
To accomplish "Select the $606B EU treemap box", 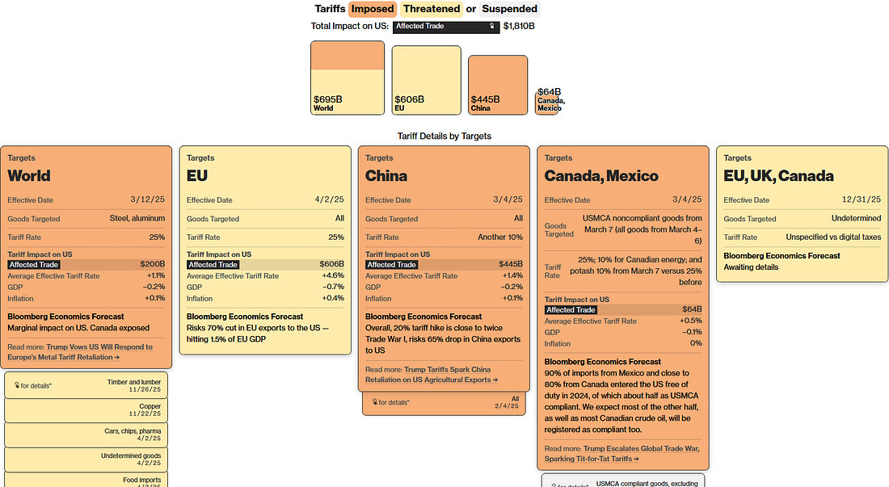I will tap(426, 80).
